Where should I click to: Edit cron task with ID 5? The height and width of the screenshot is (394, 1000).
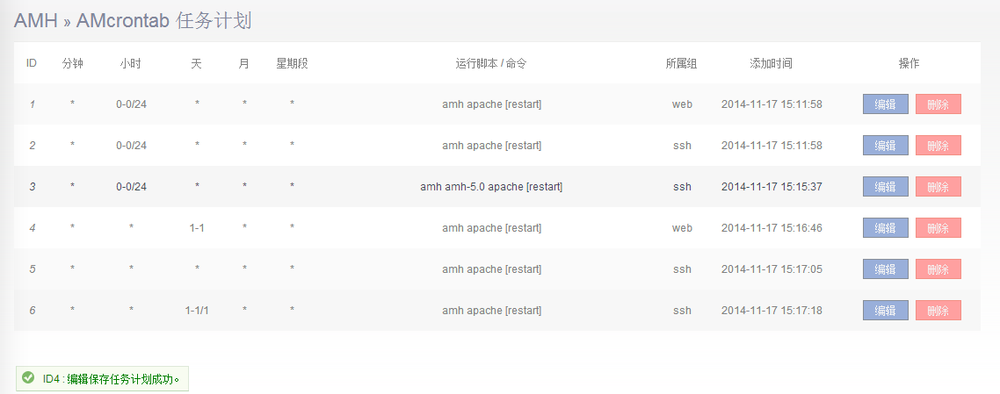[x=885, y=269]
